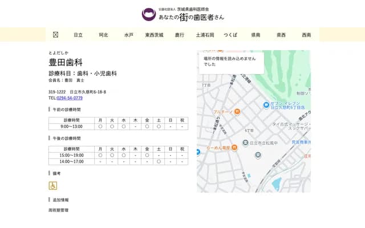
Task: Click the 鹿行 region link
Action: click(x=180, y=35)
